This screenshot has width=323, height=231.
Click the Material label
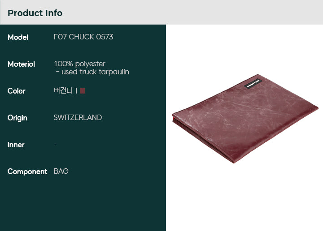(21, 64)
